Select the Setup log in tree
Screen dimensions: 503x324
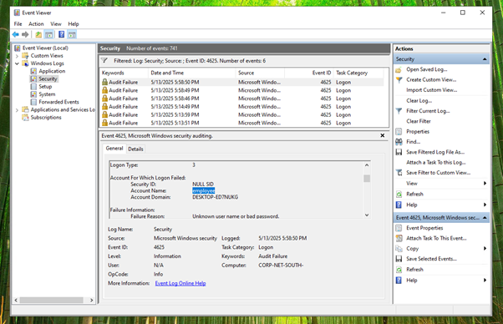click(x=45, y=87)
